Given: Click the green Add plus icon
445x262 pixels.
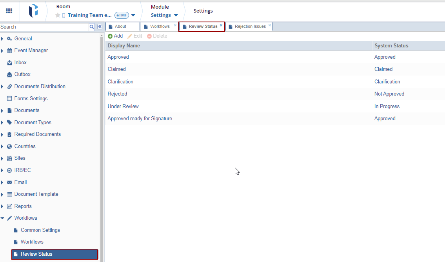Looking at the screenshot, I should [x=110, y=36].
